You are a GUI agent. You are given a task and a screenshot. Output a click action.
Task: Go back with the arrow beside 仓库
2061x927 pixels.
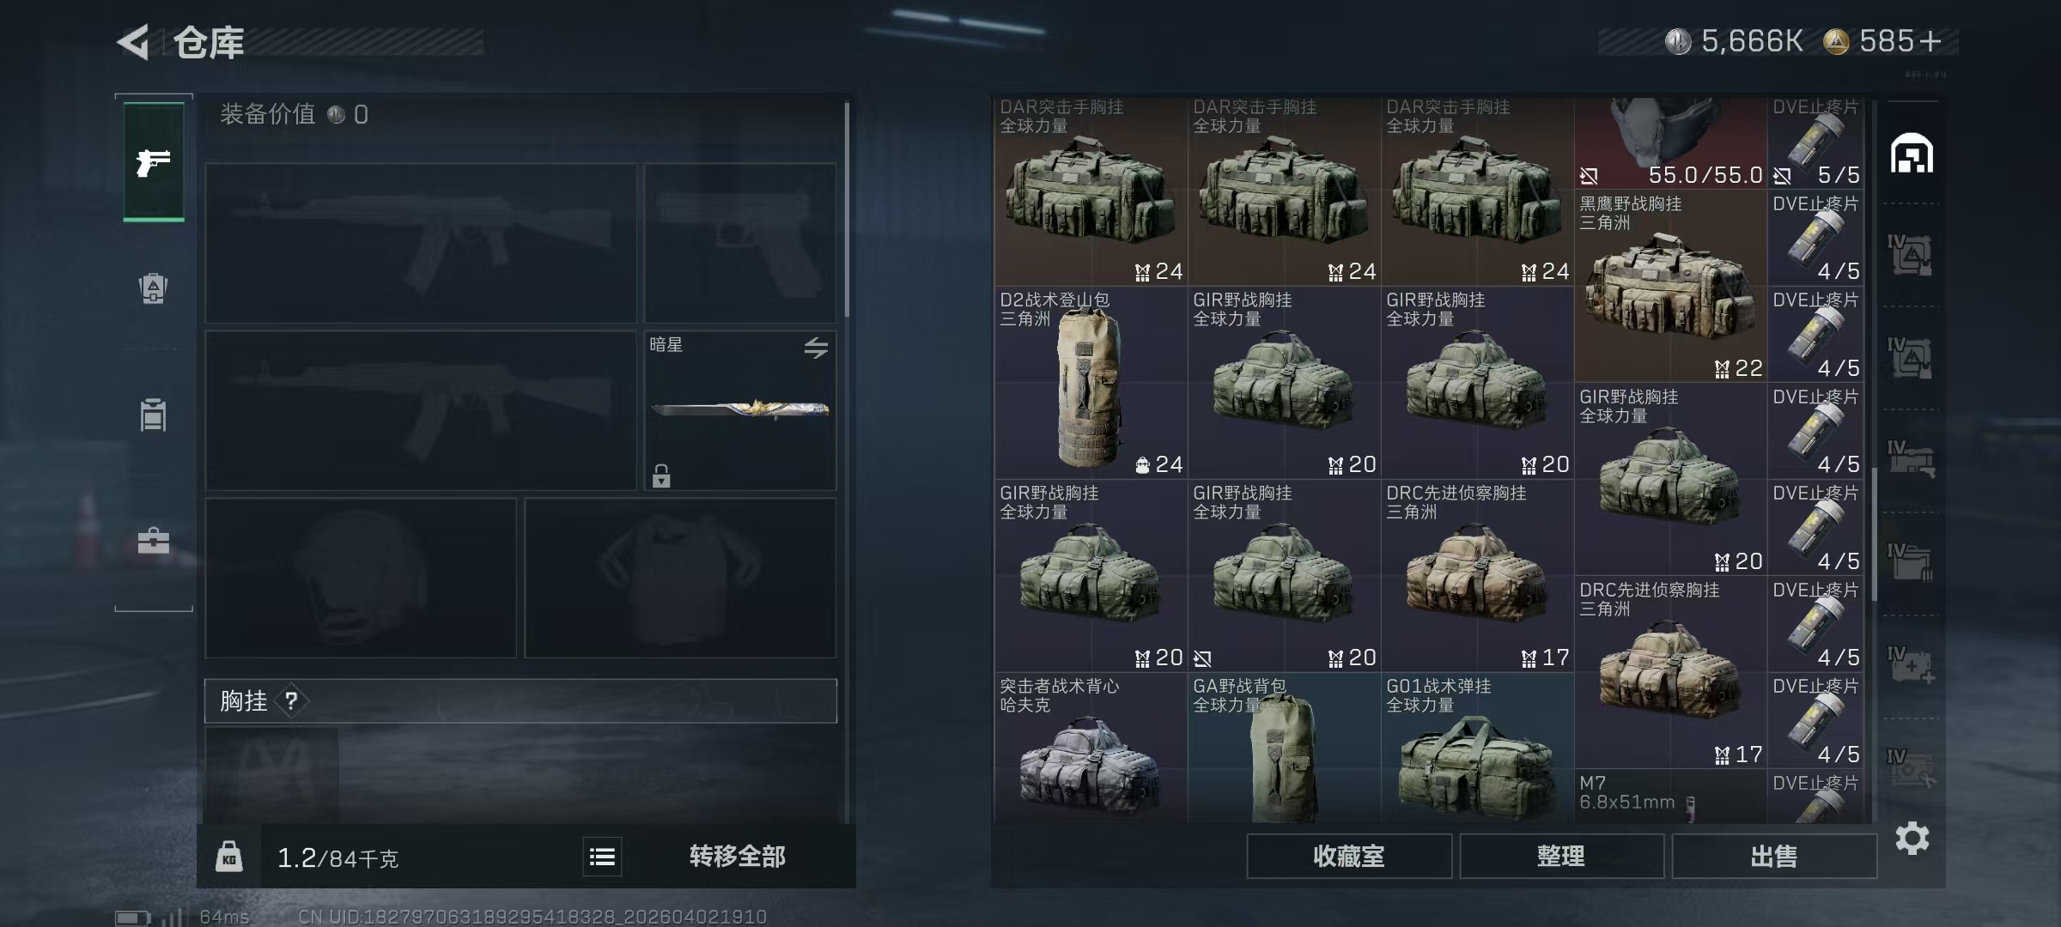pos(134,41)
